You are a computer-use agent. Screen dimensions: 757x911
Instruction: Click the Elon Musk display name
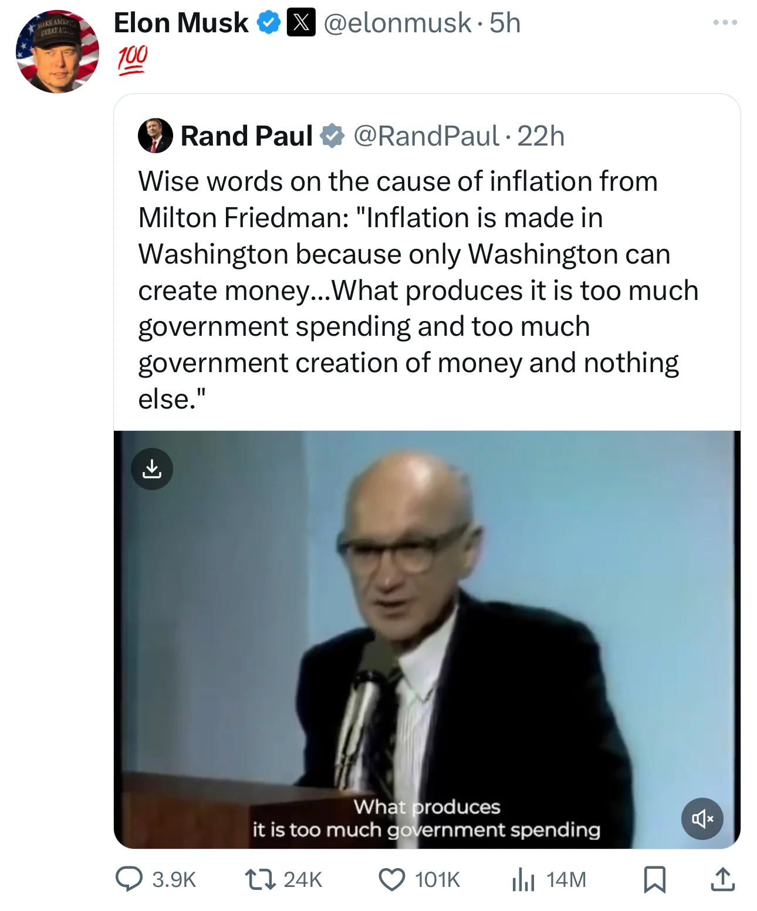pos(181,23)
